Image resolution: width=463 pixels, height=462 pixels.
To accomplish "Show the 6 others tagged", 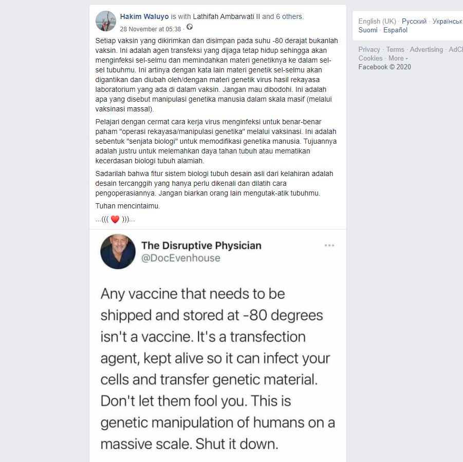I will [x=289, y=16].
